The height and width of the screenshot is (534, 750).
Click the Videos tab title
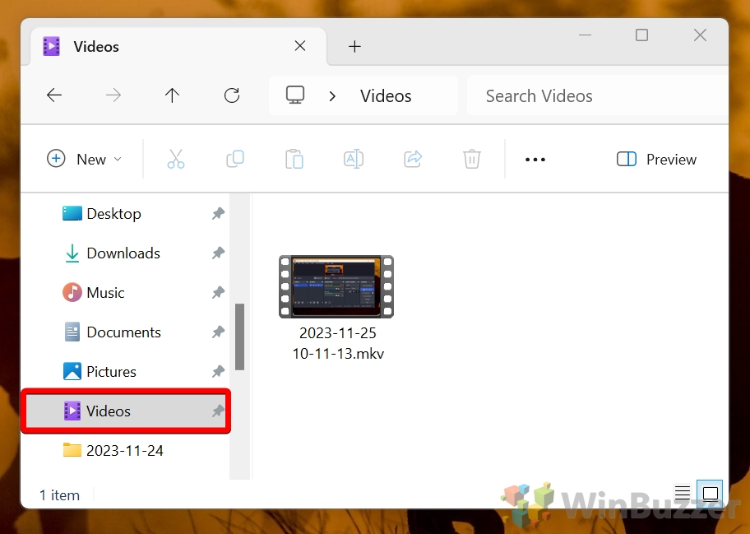click(x=96, y=46)
